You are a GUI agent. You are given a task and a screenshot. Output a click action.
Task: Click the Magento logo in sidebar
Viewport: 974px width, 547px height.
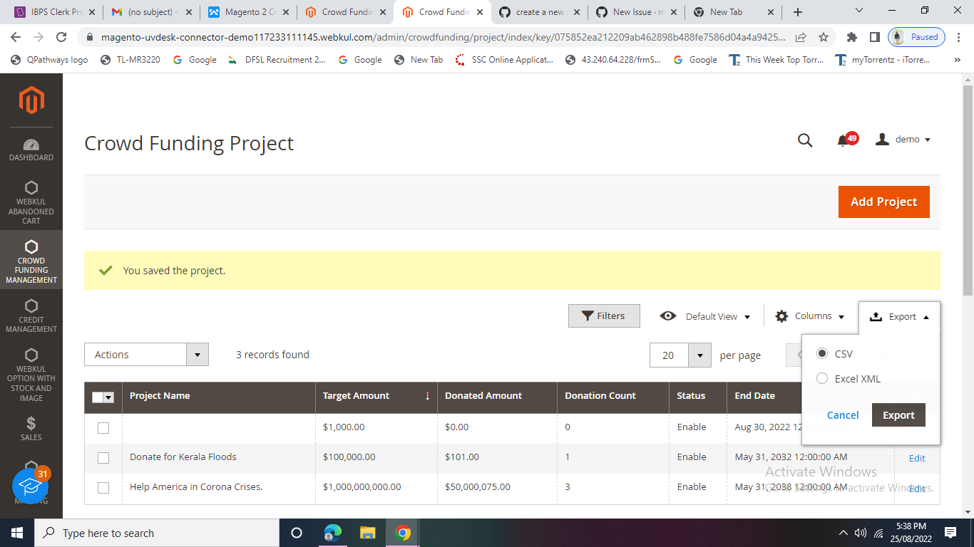(x=31, y=100)
